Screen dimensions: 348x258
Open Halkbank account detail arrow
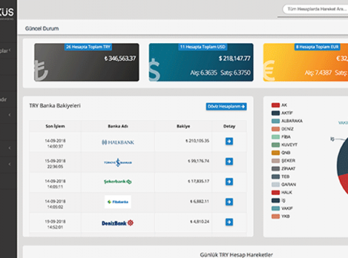pyautogui.click(x=229, y=141)
